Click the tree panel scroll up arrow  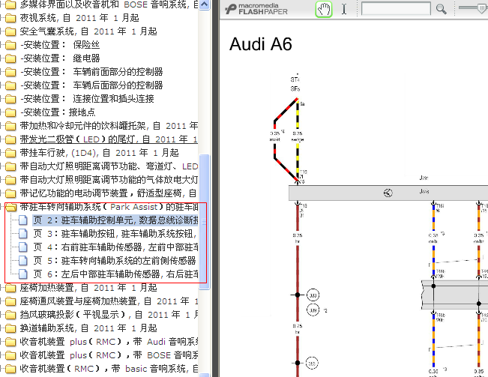204,4
